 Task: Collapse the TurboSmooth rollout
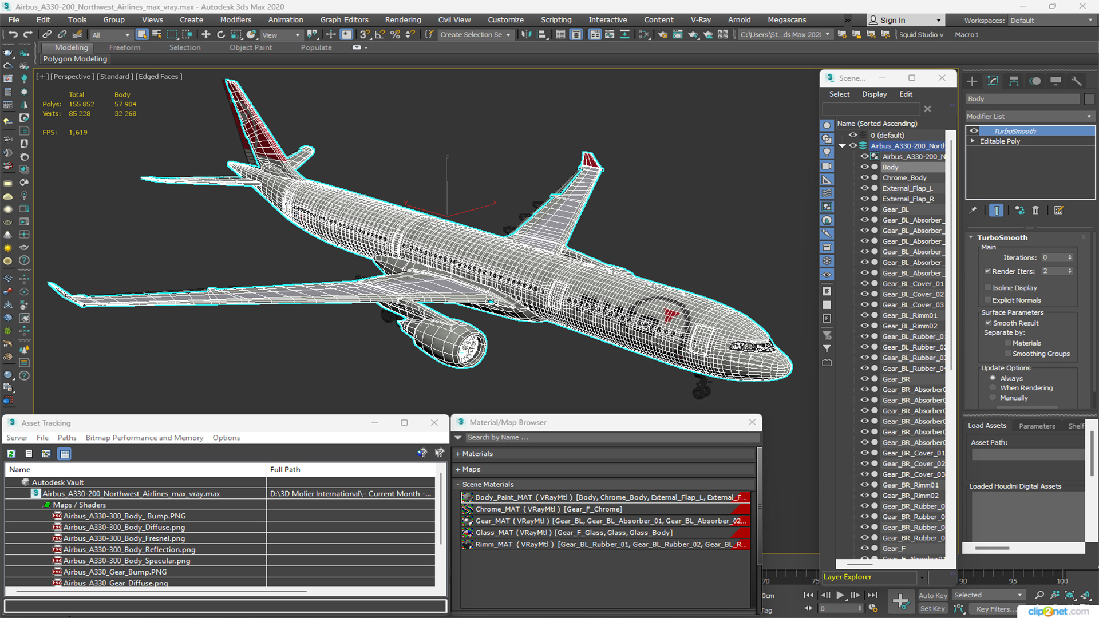971,237
